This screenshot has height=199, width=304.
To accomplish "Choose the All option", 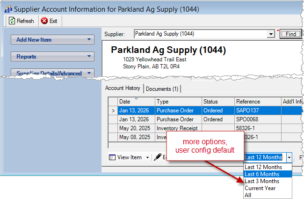I will (268, 195).
